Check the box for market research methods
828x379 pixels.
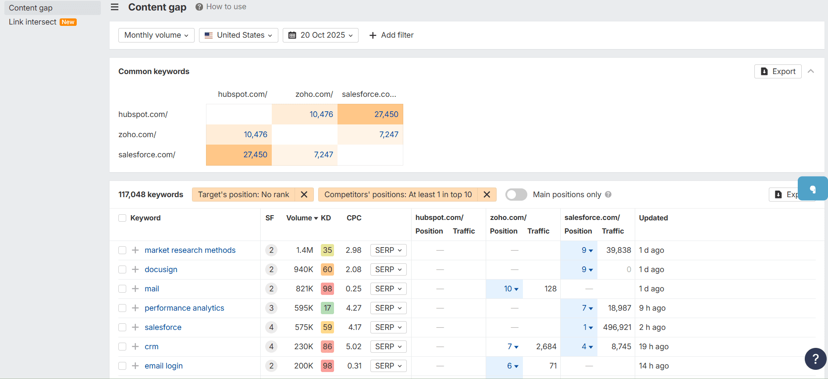pos(122,250)
